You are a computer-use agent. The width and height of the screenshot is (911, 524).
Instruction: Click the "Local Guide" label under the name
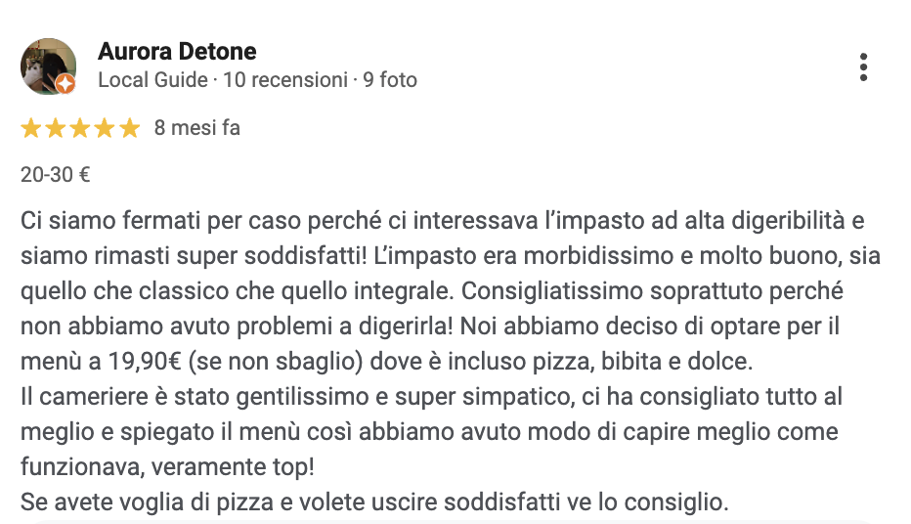click(152, 80)
